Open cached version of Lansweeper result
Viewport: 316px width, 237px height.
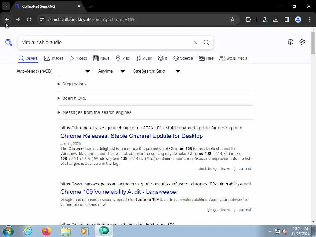(x=245, y=210)
